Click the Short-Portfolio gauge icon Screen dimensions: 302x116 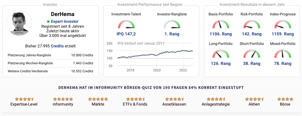252,54
